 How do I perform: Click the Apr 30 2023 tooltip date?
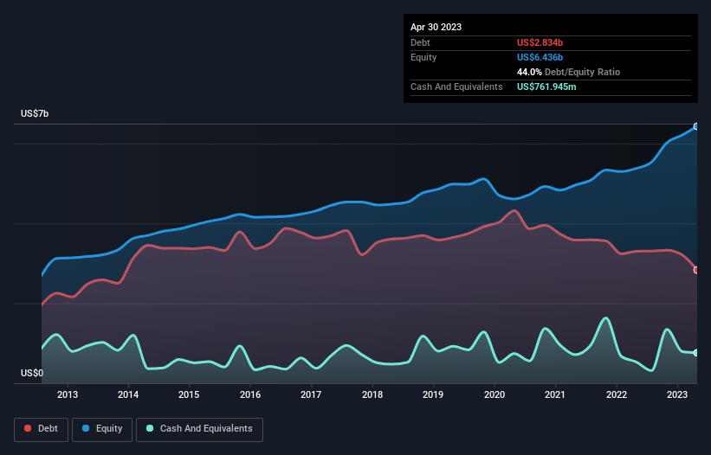pos(436,27)
